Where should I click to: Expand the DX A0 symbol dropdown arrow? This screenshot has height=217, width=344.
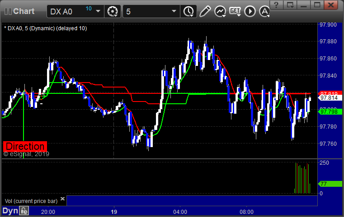pyautogui.click(x=98, y=11)
